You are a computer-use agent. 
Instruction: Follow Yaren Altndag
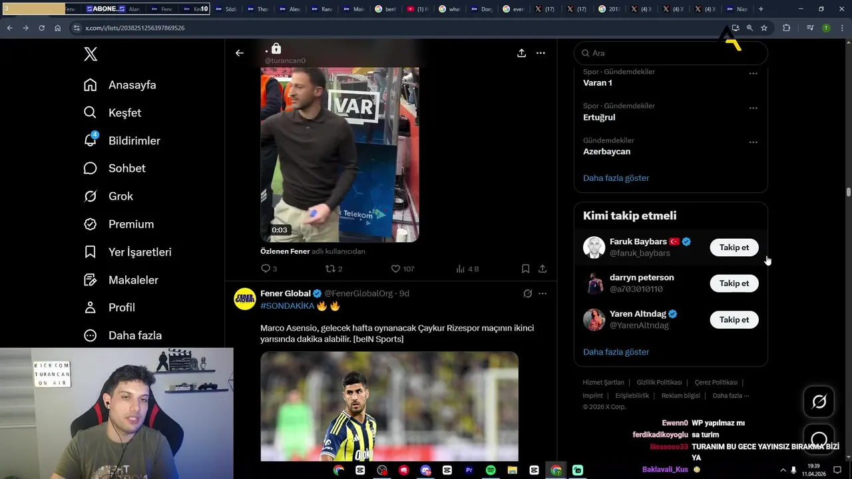(734, 320)
